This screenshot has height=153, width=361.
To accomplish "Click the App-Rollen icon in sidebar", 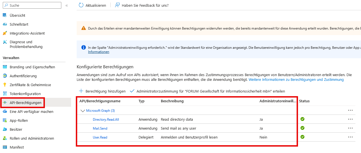I will point(5,120).
